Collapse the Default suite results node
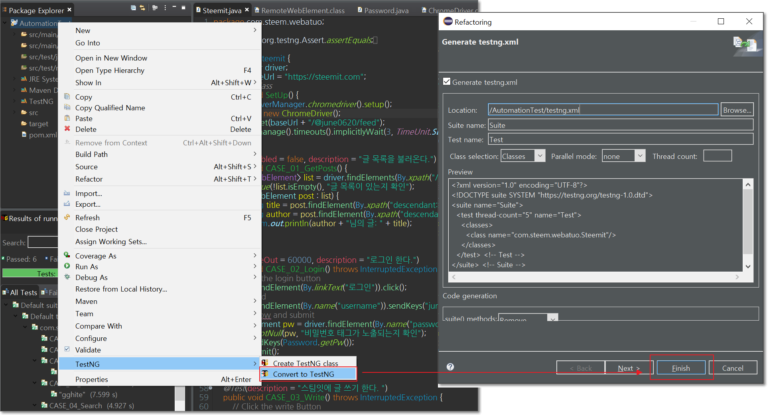Screen dimensions: 769x415 pyautogui.click(x=6, y=305)
